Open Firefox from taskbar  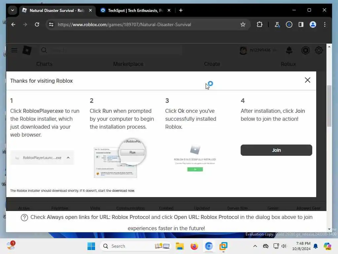click(194, 246)
